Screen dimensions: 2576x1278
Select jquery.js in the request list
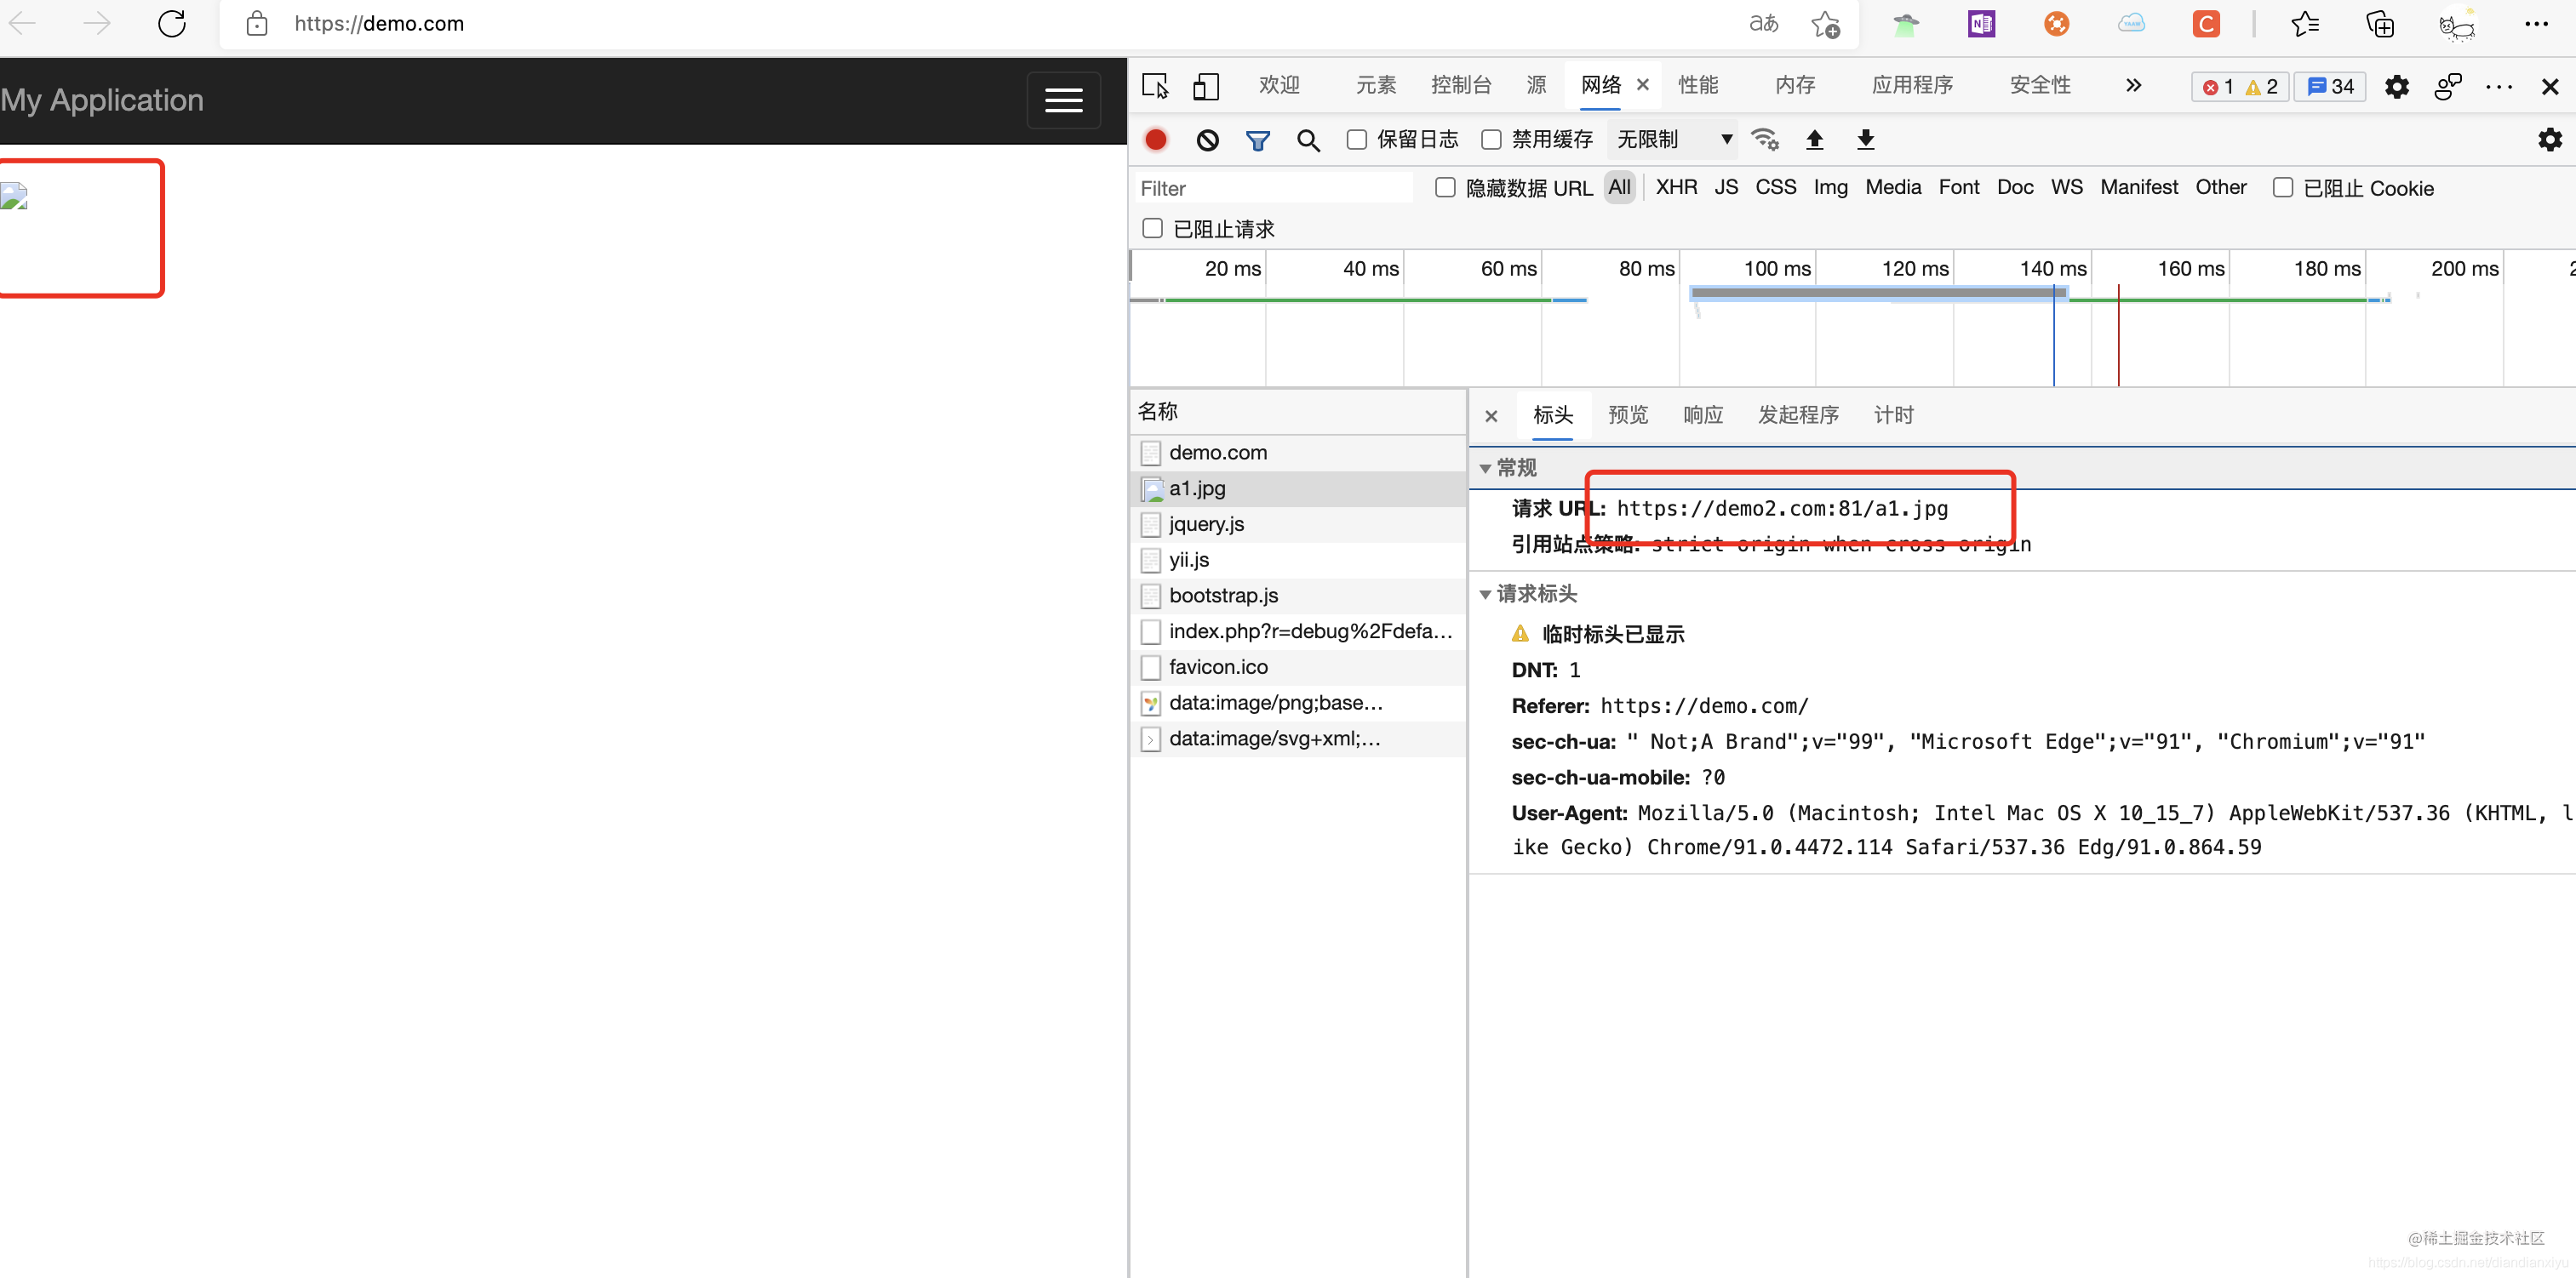tap(1206, 525)
